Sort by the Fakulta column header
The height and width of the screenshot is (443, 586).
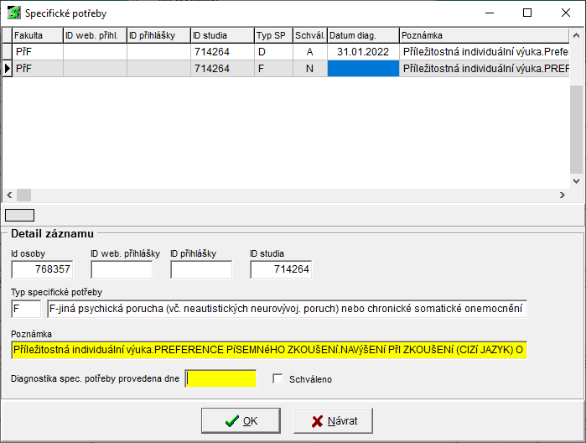[x=37, y=35]
